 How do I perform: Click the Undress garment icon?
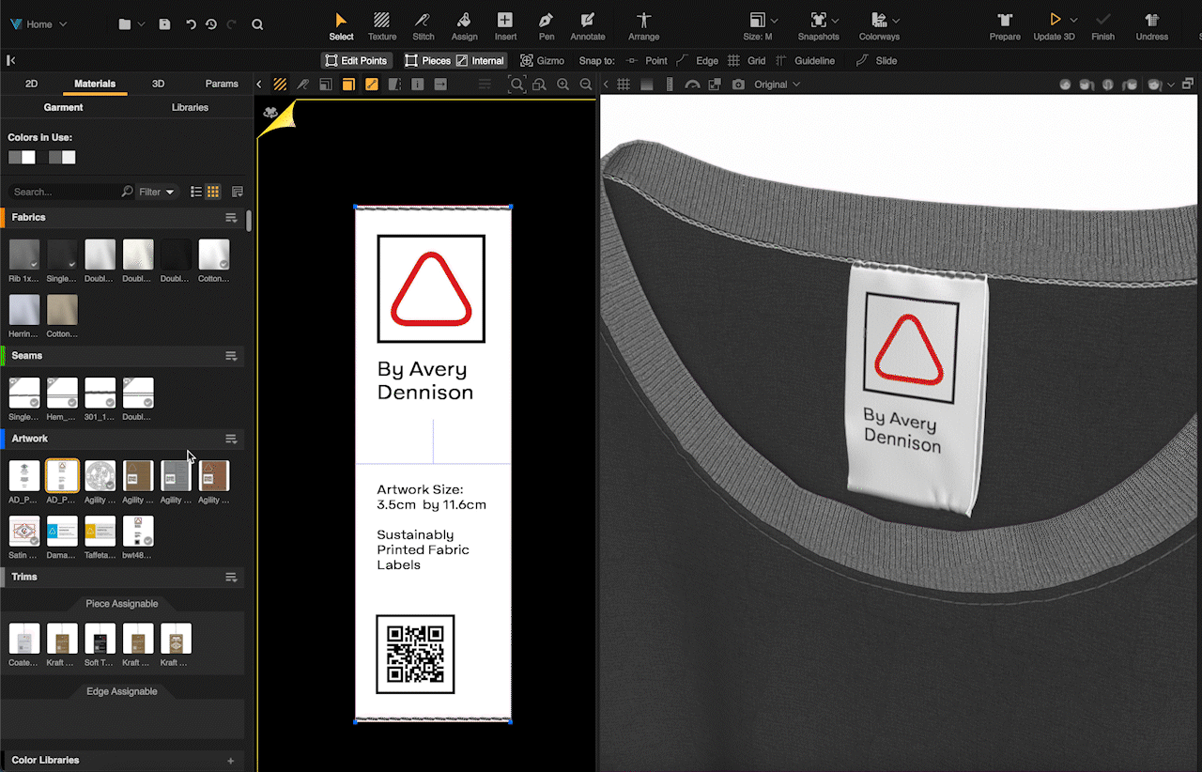(x=1151, y=21)
